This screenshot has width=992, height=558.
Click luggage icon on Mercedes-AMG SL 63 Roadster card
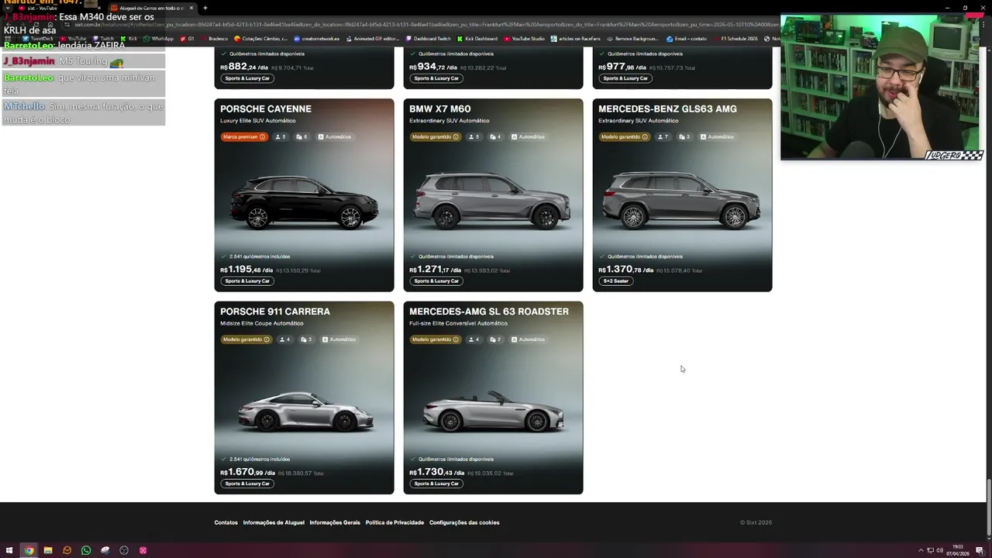492,339
